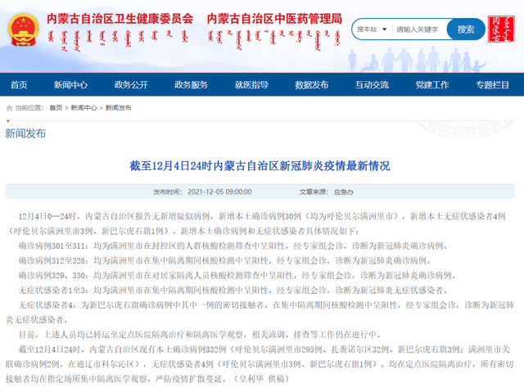
Task: Open the 党建工作 navigation tab
Action: tap(432, 85)
